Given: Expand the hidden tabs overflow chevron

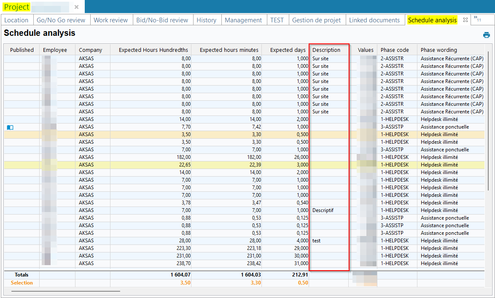Looking at the screenshot, I should point(477,19).
